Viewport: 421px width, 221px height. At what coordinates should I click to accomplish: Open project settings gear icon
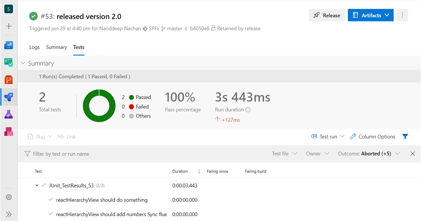point(9,197)
